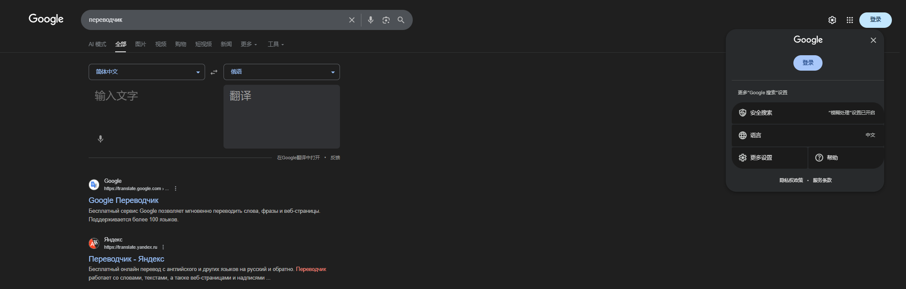Click the Яндекс site name text

pyautogui.click(x=113, y=239)
